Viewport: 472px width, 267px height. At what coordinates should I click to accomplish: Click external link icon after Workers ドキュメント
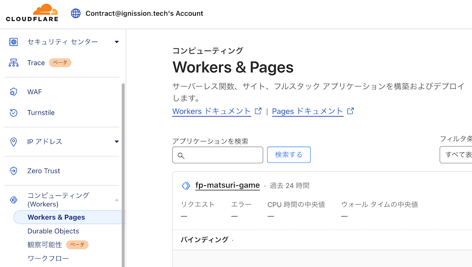pos(258,111)
